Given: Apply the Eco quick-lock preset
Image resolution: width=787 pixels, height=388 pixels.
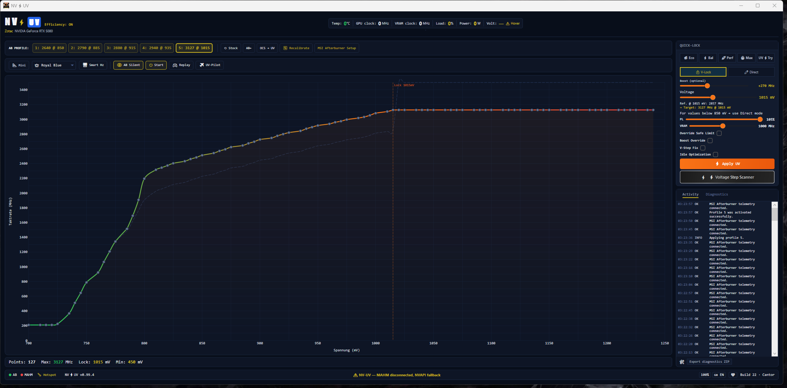Looking at the screenshot, I should coord(689,58).
